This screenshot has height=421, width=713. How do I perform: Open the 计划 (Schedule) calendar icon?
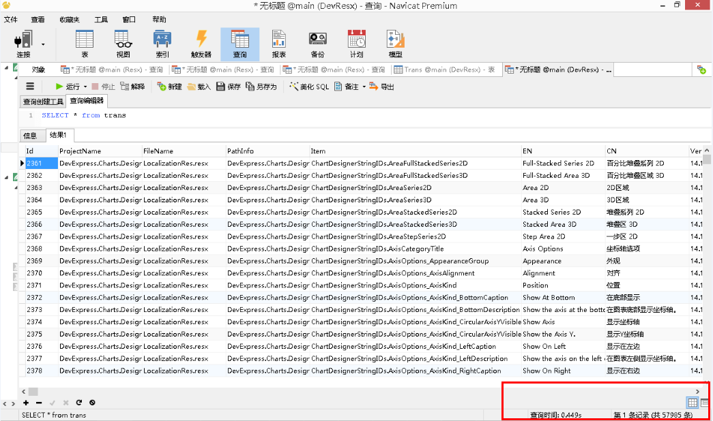(356, 40)
